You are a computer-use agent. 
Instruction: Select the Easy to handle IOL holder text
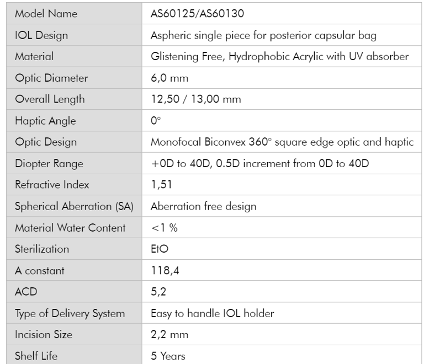pyautogui.click(x=213, y=313)
